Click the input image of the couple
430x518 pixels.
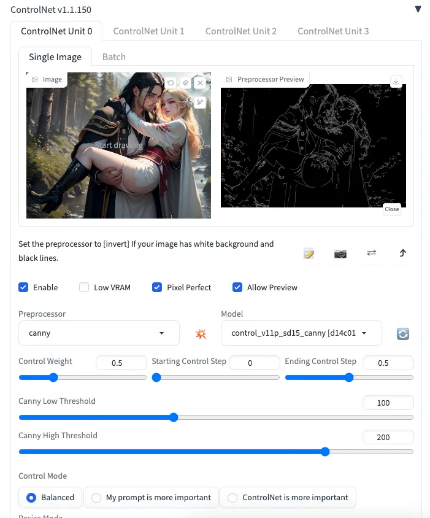point(118,145)
